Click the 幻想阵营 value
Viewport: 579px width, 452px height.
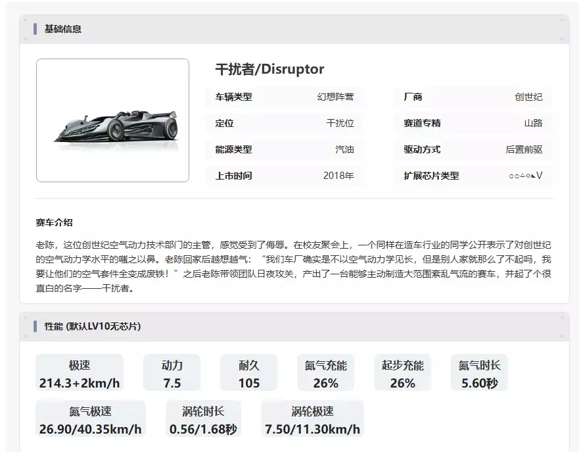335,97
